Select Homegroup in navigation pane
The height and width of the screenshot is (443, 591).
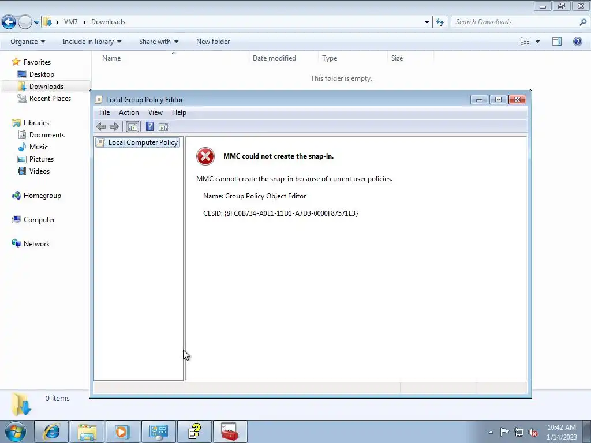pos(36,195)
